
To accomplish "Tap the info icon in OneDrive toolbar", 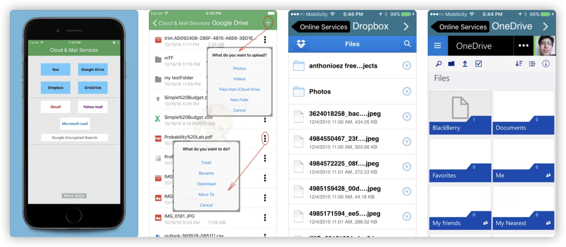I will [546, 64].
